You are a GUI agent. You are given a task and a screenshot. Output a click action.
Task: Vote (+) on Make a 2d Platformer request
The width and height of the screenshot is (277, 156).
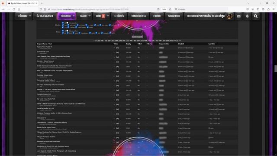[x=117, y=71]
